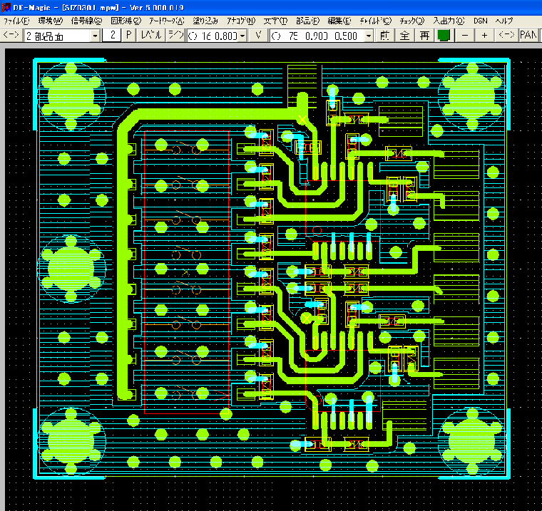Open the ファイル(F) menu
This screenshot has width=542, height=511.
pyautogui.click(x=16, y=21)
